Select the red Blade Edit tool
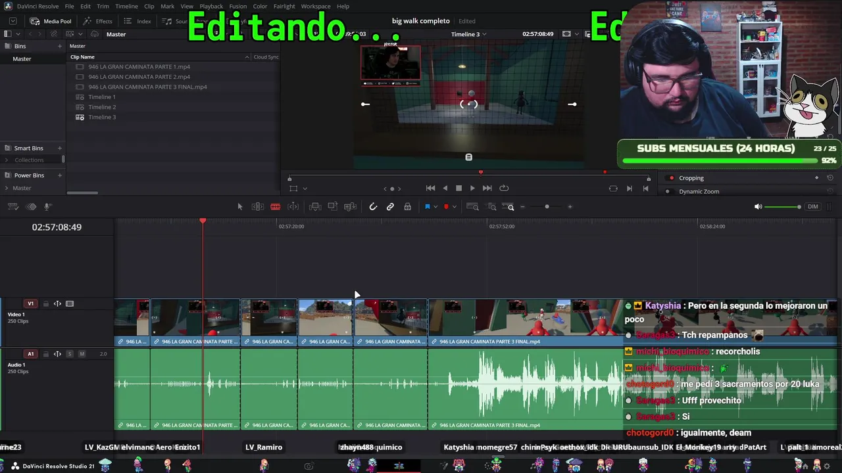The width and height of the screenshot is (842, 473). tap(276, 207)
